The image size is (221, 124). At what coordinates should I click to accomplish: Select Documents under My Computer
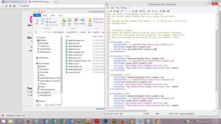pyautogui.click(x=44, y=69)
